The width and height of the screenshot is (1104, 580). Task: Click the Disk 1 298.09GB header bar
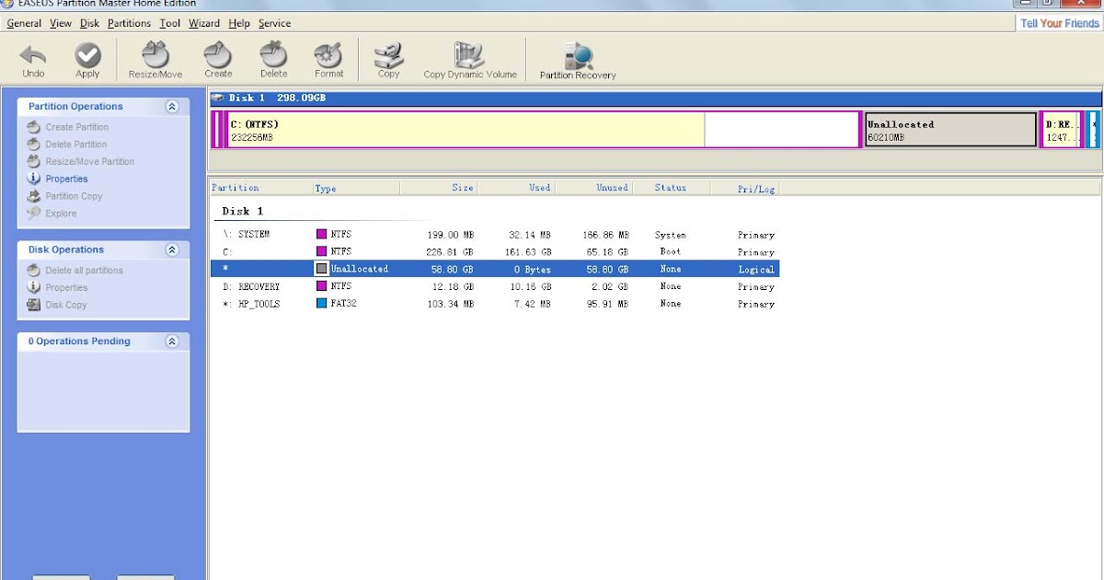point(655,98)
